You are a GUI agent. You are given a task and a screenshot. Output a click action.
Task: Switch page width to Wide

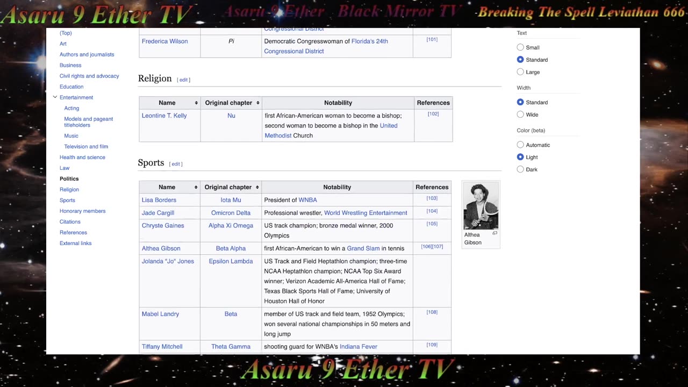pos(520,114)
